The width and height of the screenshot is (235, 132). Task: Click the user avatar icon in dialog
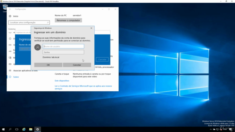tap(37, 47)
